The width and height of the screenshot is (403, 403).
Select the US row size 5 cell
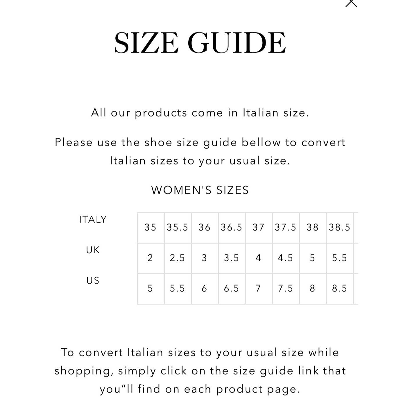151,289
